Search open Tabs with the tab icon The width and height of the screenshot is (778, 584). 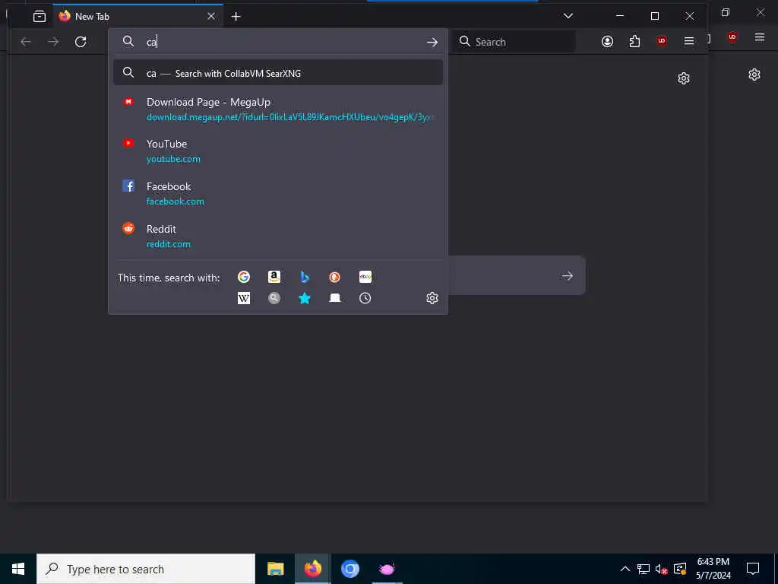335,298
